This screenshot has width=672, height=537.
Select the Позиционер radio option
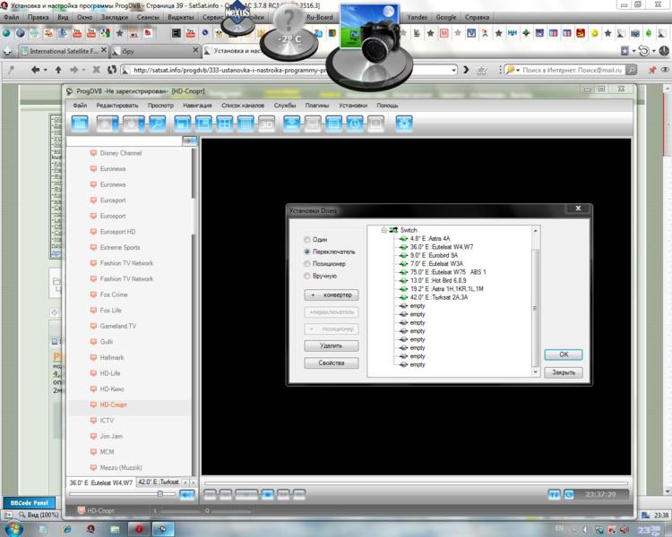pos(308,264)
